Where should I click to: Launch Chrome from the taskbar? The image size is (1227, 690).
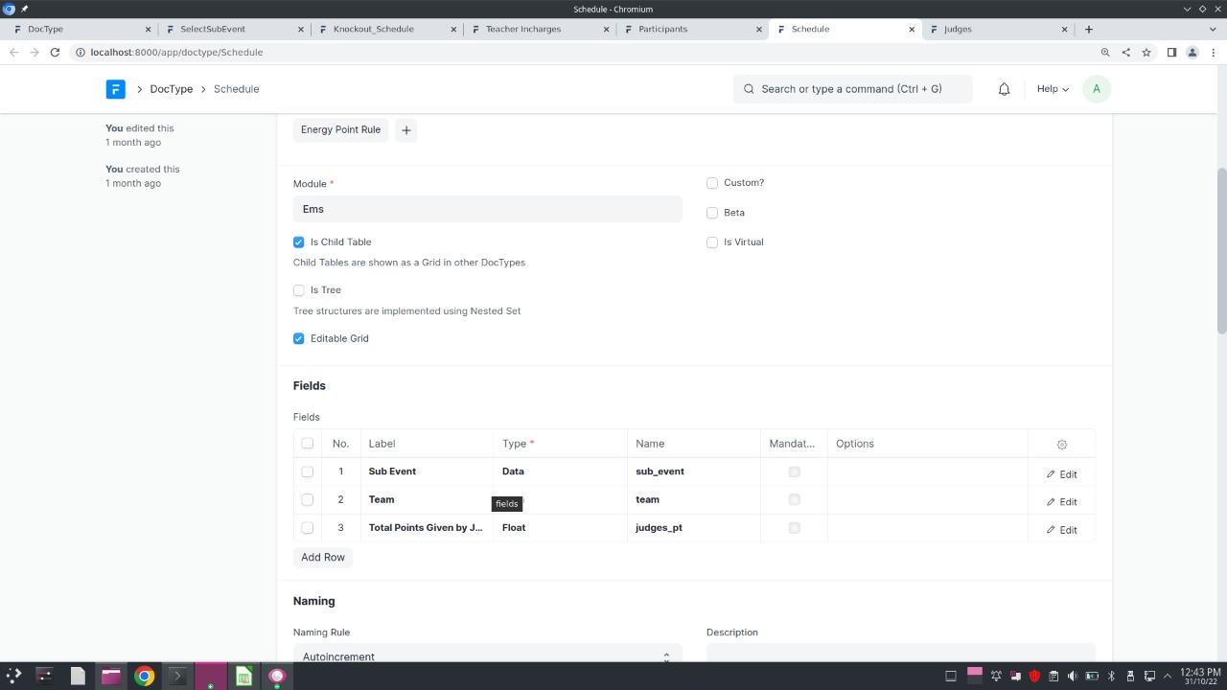[144, 676]
